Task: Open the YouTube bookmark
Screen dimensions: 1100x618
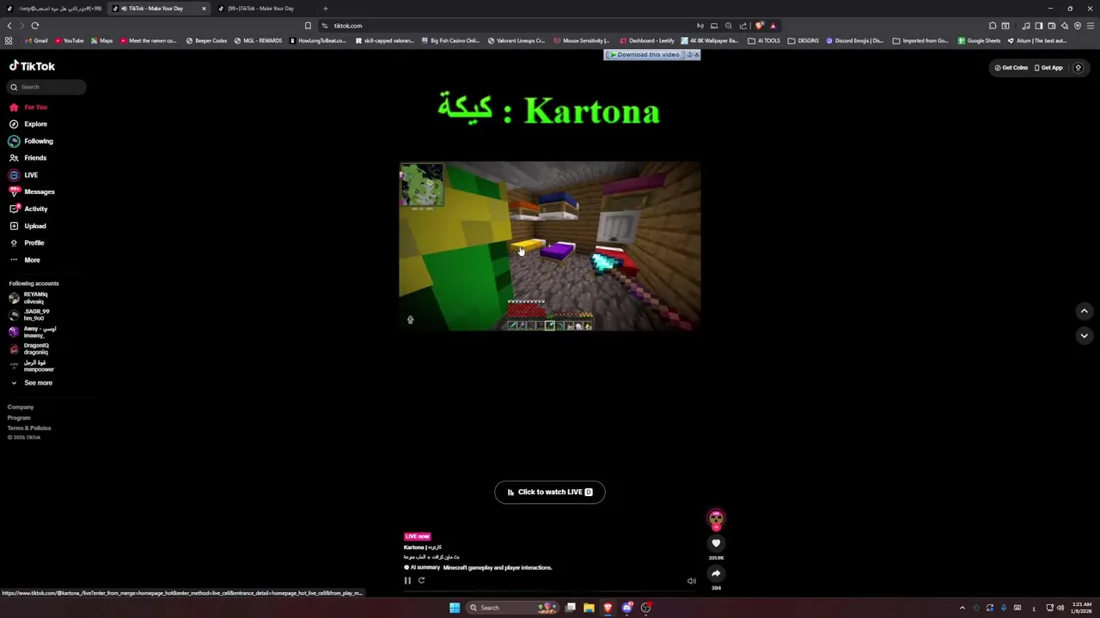Action: tap(70, 40)
